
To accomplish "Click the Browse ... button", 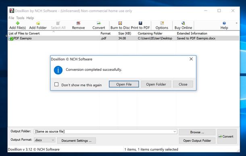I will [x=197, y=132].
